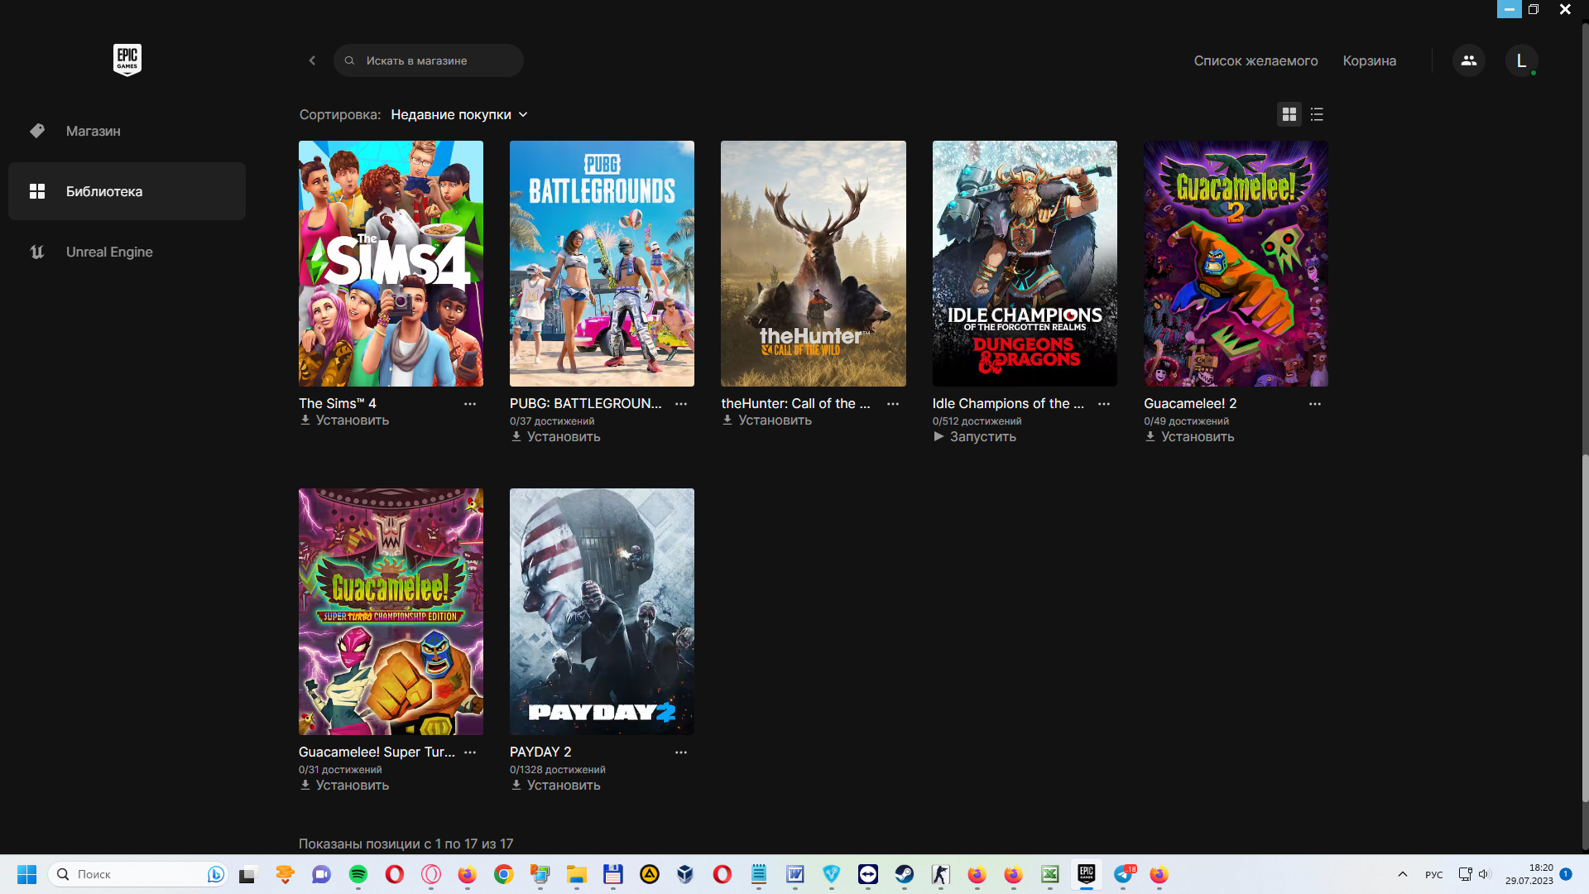
Task: Switch to grid view layout
Action: pos(1289,114)
